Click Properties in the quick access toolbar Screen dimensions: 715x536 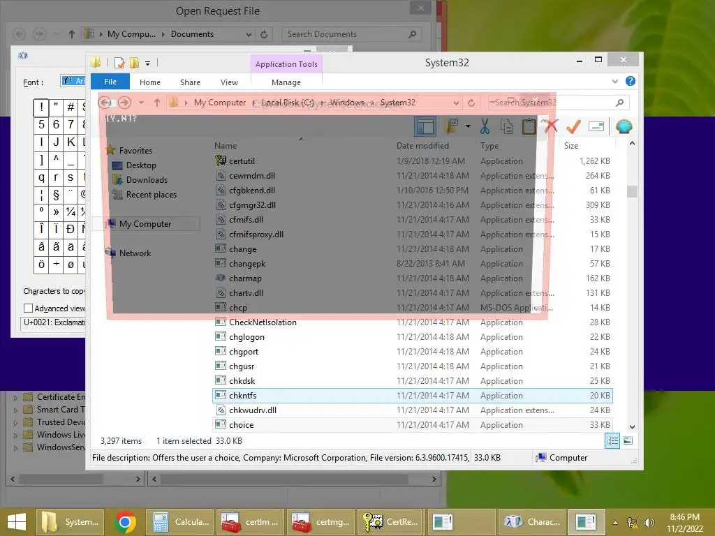[x=119, y=63]
